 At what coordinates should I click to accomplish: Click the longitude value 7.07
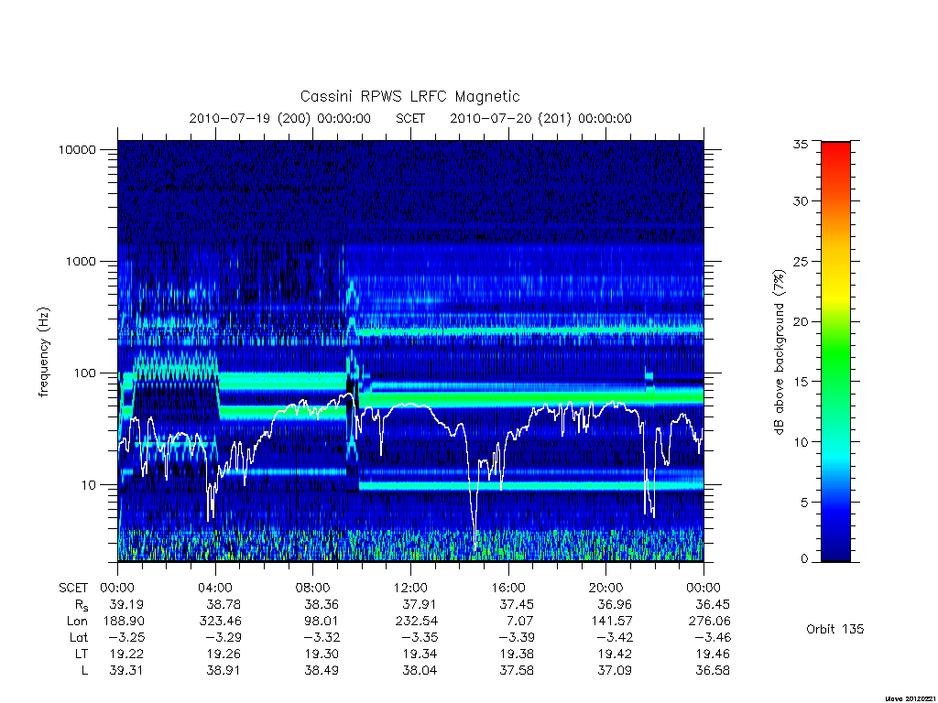point(520,622)
